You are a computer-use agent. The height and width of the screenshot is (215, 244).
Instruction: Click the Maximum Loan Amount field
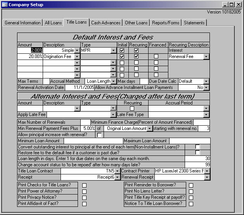(x=190, y=141)
